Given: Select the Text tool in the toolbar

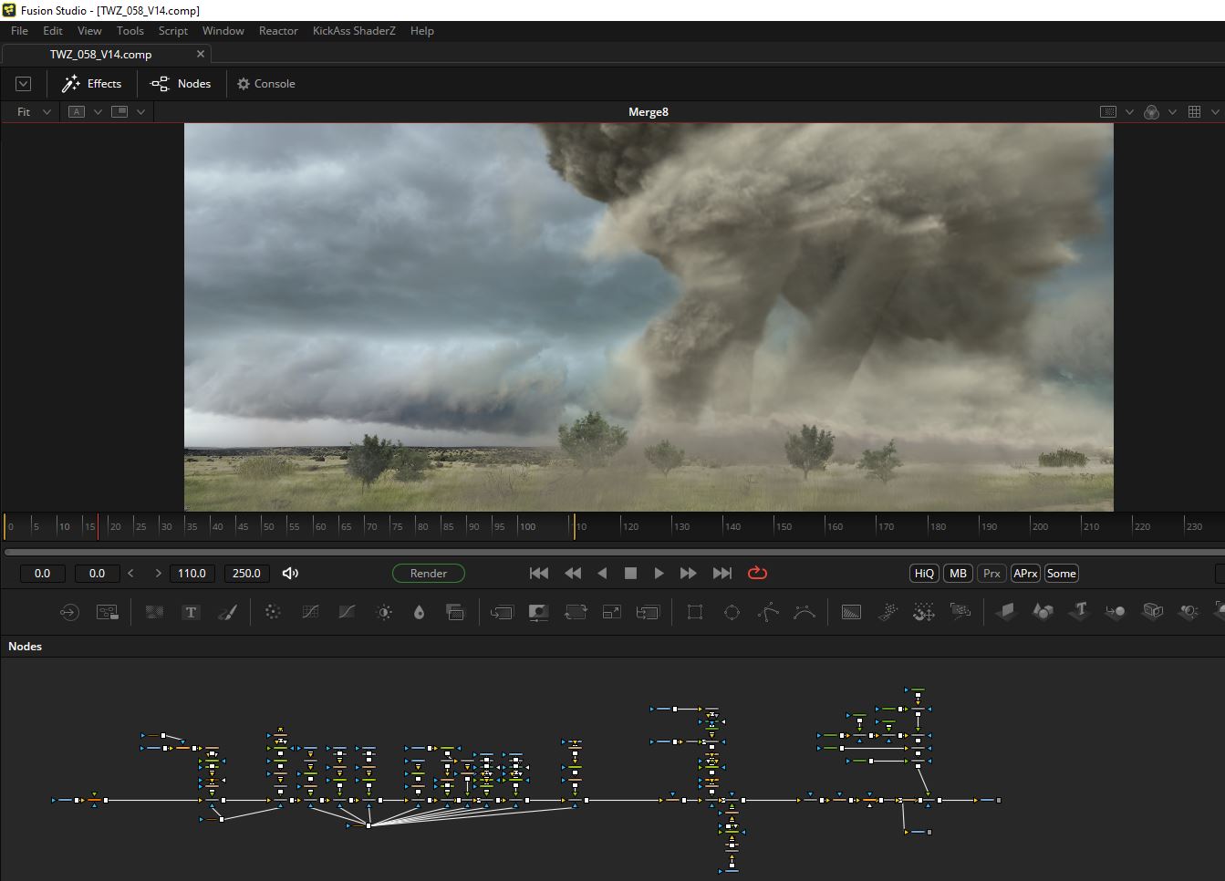Looking at the screenshot, I should [x=191, y=612].
